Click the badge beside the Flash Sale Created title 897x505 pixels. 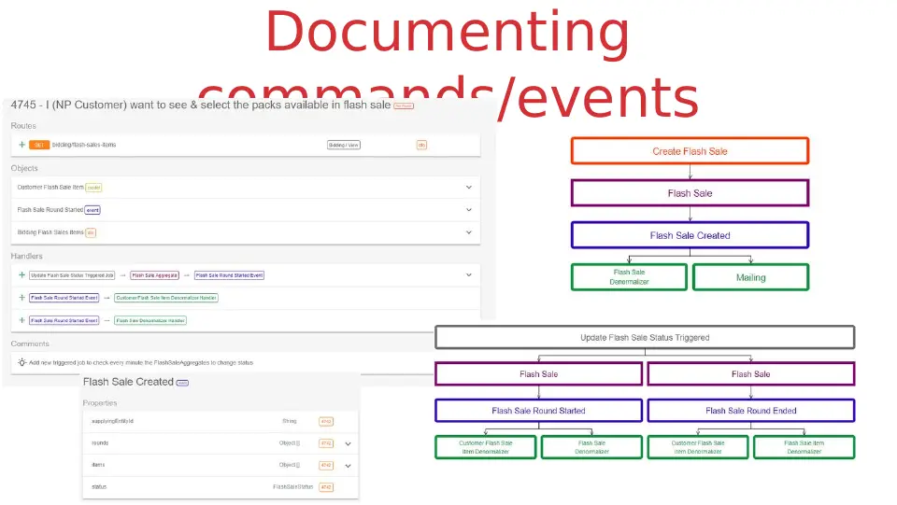[x=182, y=383]
